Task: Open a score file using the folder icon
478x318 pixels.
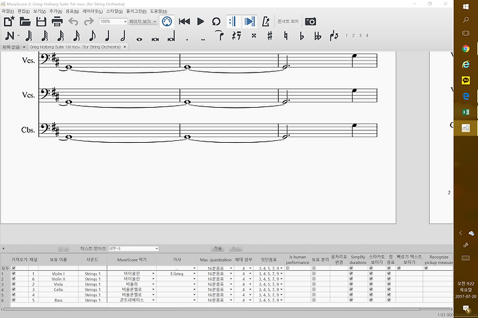Action: [x=25, y=21]
